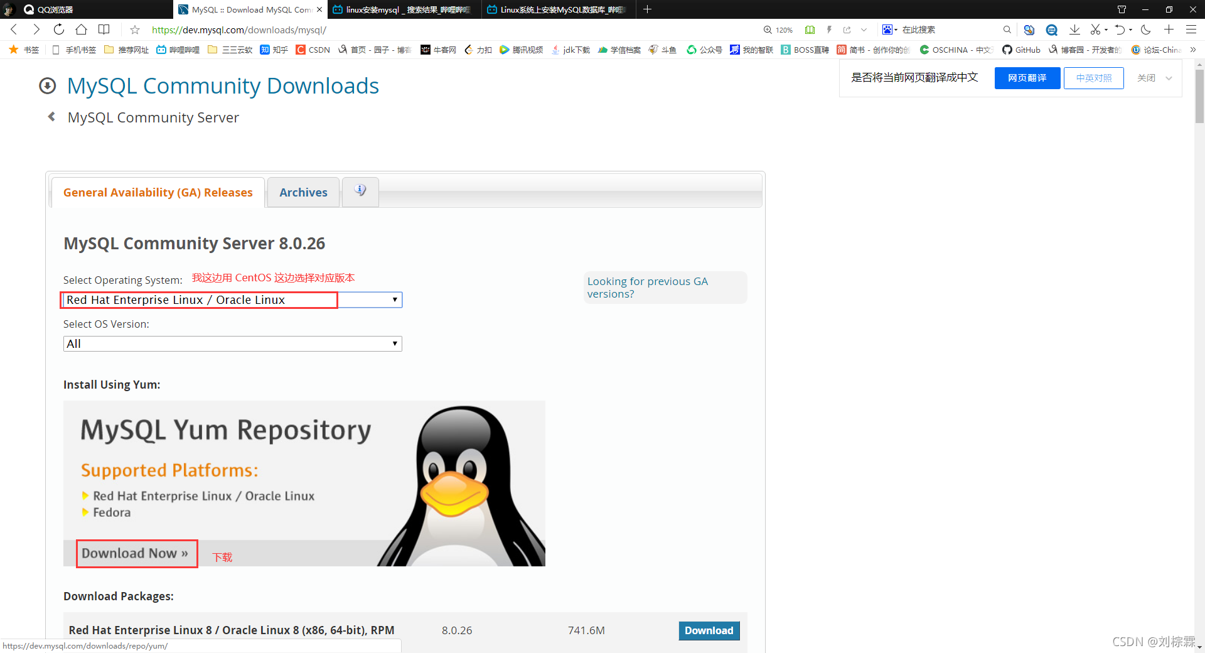
Task: Toggle night mode moon icon
Action: click(1146, 30)
